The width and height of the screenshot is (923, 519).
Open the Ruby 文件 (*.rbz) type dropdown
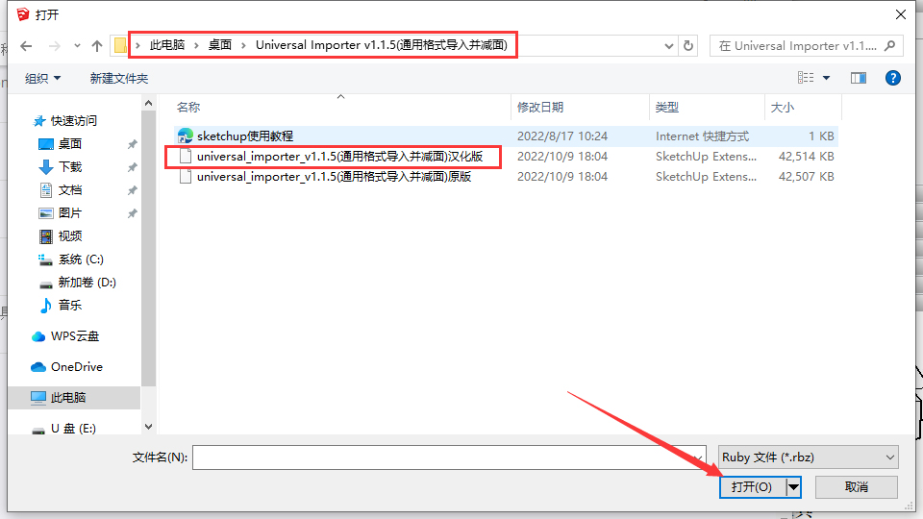coord(809,457)
